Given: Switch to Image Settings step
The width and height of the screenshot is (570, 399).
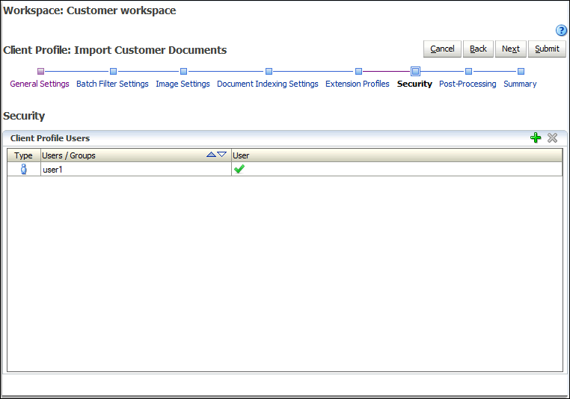Looking at the screenshot, I should tap(183, 84).
